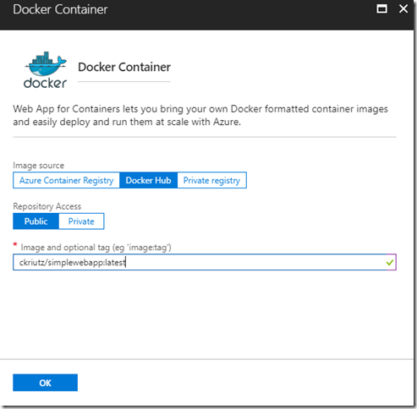Select Azure Container Registry image source
Image resolution: width=417 pixels, height=409 pixels.
click(66, 180)
